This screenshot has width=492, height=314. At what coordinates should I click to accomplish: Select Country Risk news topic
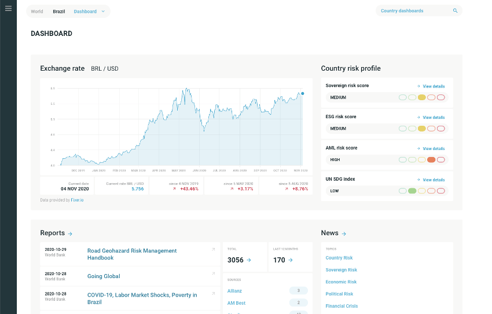(x=339, y=258)
